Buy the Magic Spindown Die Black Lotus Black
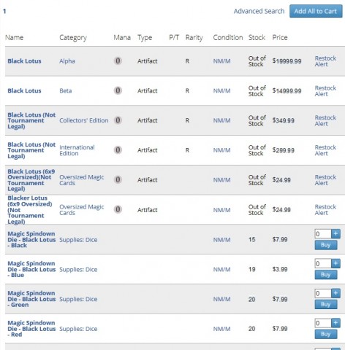This screenshot has height=350, width=345. [x=326, y=245]
